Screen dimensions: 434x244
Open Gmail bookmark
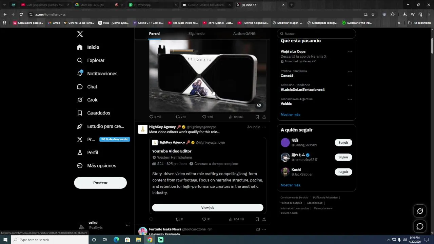54,23
